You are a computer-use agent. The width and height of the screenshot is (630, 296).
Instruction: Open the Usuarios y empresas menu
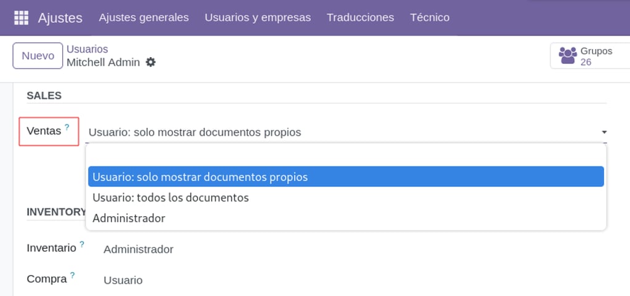258,18
